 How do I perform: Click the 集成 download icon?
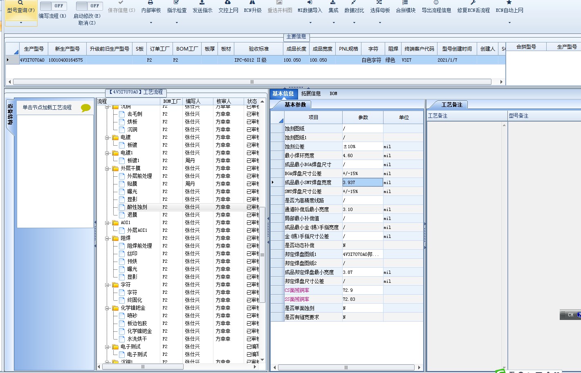point(333,2)
